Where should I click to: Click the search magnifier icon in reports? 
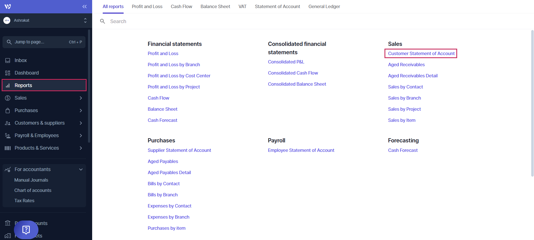102,21
